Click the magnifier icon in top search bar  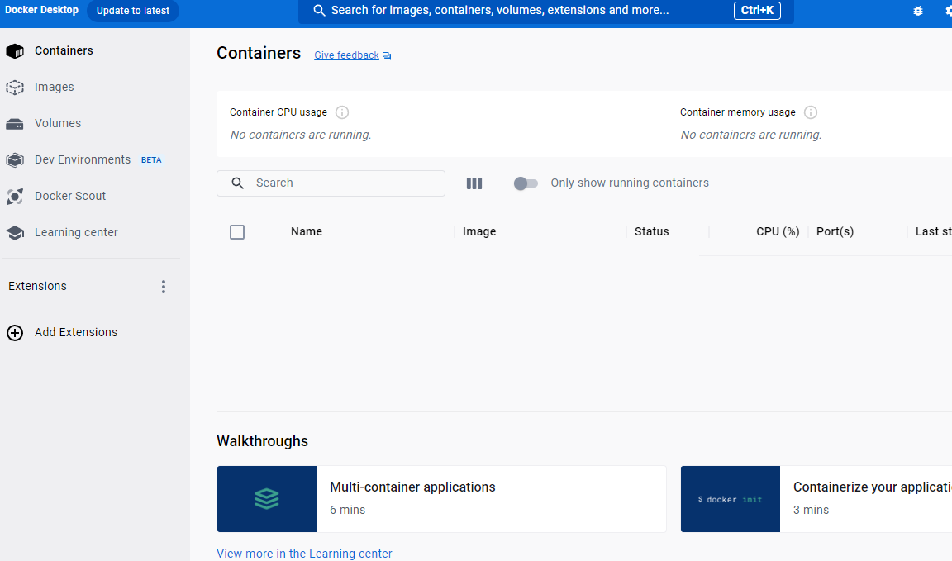[x=319, y=10]
